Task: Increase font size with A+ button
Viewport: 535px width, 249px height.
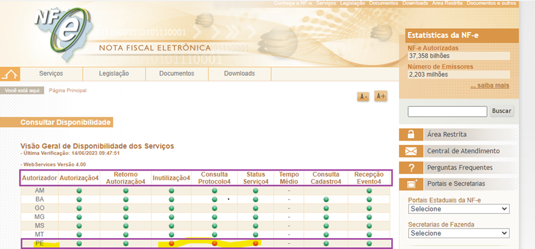Action: (380, 96)
